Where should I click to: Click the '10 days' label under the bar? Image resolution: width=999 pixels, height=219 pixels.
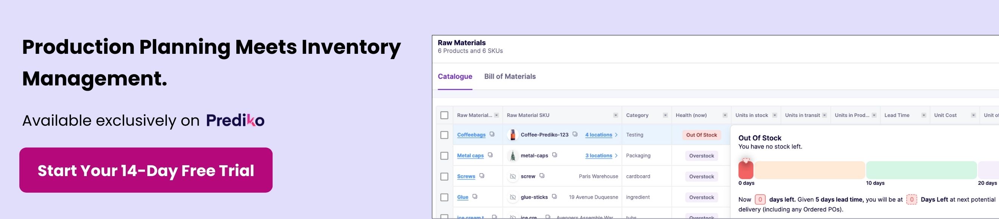pyautogui.click(x=875, y=183)
